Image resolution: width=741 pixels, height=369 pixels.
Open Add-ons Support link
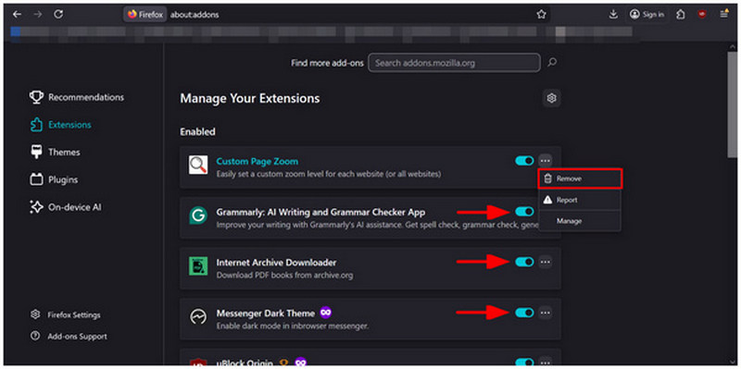tap(69, 337)
